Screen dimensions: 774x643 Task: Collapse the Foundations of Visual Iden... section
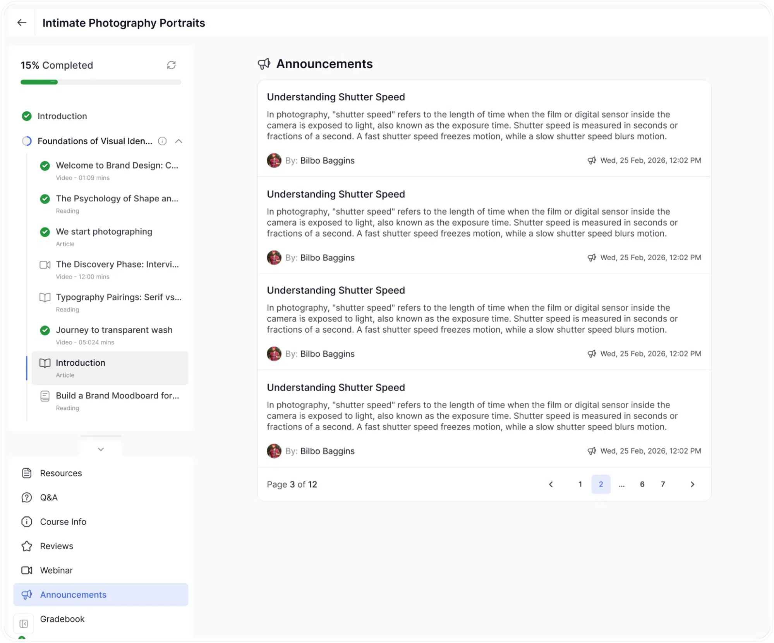(178, 141)
